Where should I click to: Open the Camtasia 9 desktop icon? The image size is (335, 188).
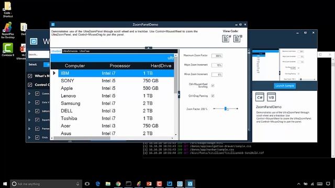[x=8, y=50]
